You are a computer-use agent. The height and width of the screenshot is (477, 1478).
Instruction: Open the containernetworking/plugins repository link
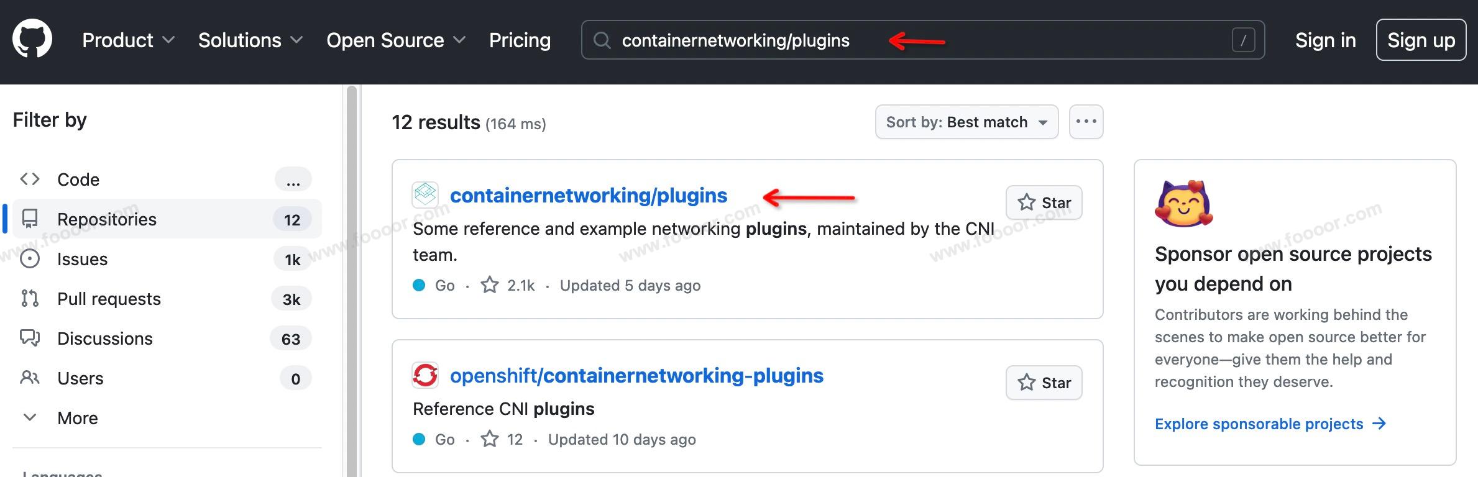pos(588,195)
